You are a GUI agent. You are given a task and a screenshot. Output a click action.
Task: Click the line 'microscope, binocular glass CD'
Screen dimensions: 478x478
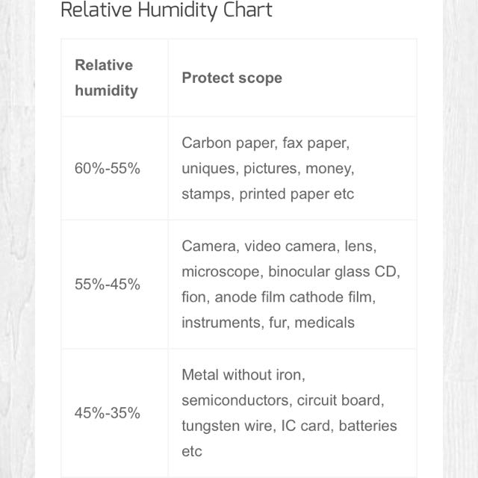coord(291,271)
